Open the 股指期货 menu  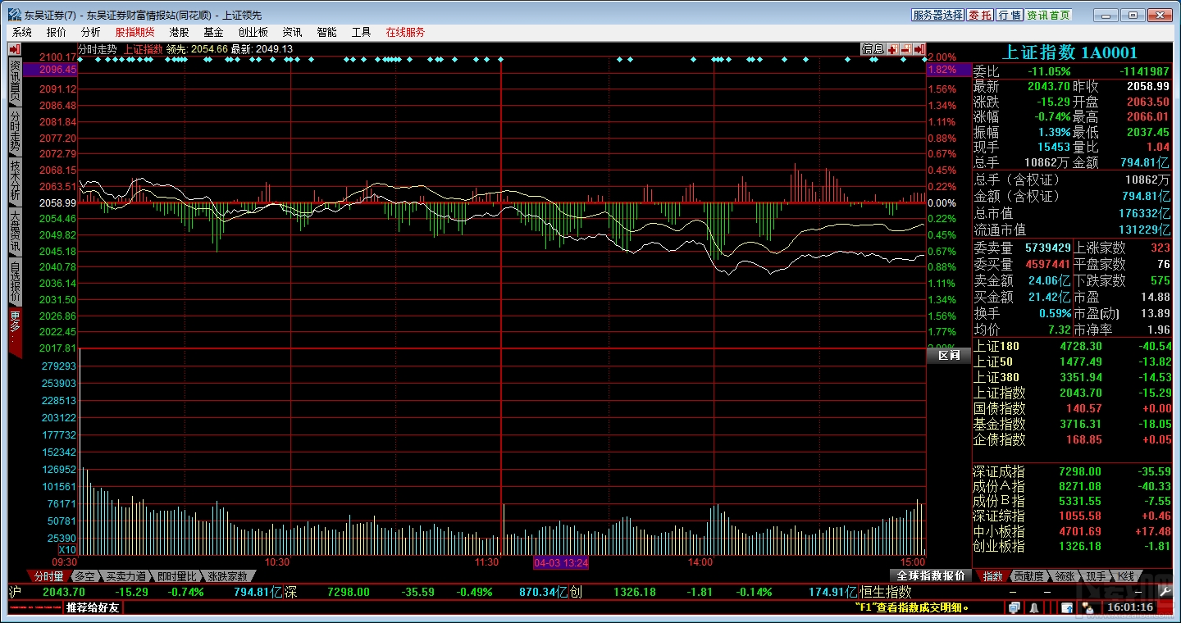pyautogui.click(x=135, y=32)
